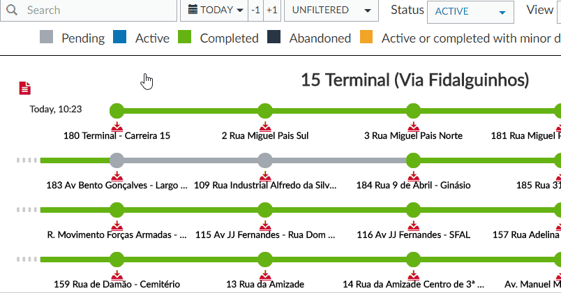Click download icon under 3 Rua Miguel Pais Norte
The height and width of the screenshot is (293, 561).
pos(413,126)
